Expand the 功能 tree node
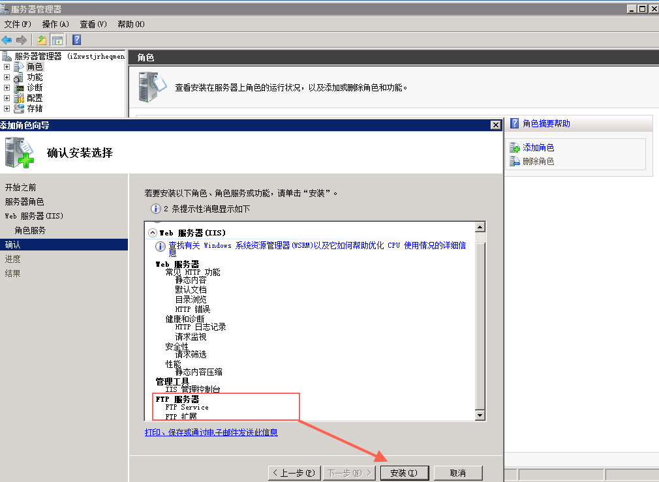 click(x=7, y=77)
